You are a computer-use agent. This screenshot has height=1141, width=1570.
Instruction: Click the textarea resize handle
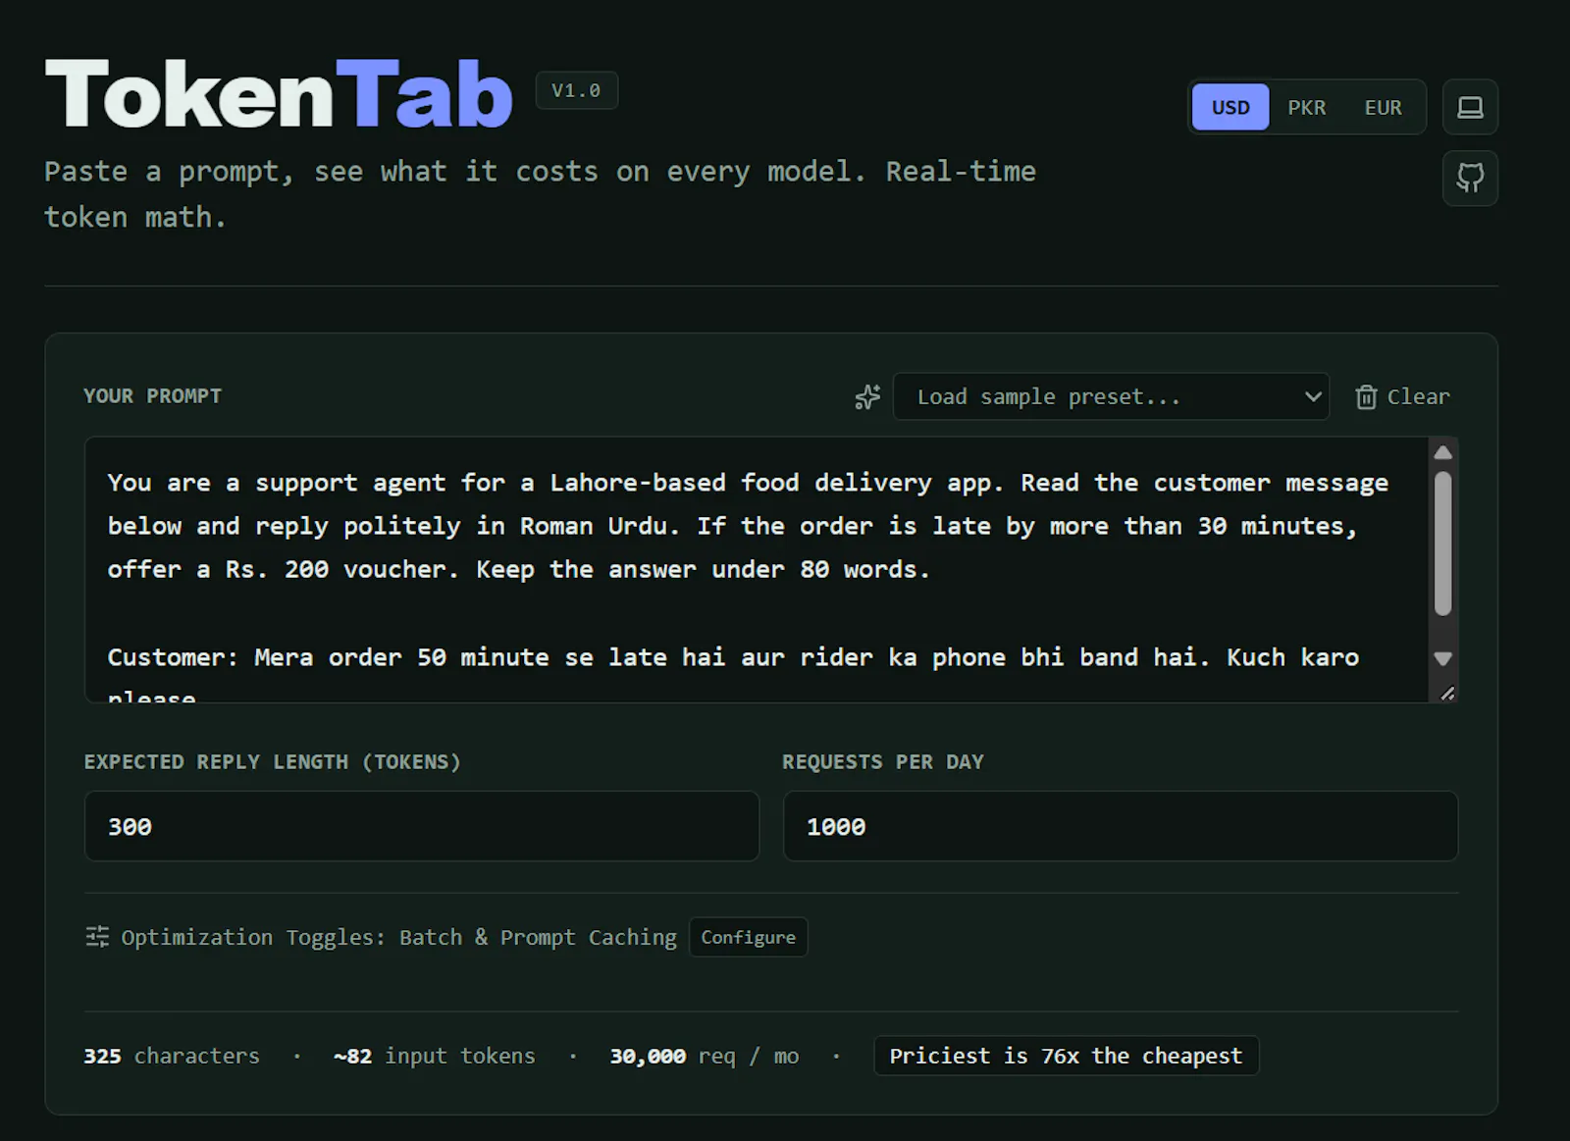point(1447,693)
